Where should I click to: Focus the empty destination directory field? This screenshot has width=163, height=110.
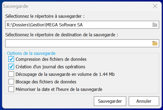78,43
